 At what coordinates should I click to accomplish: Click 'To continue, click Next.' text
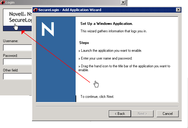[x=97, y=97]
